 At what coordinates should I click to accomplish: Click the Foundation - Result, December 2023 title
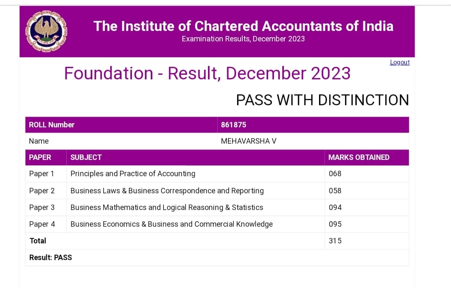click(207, 73)
